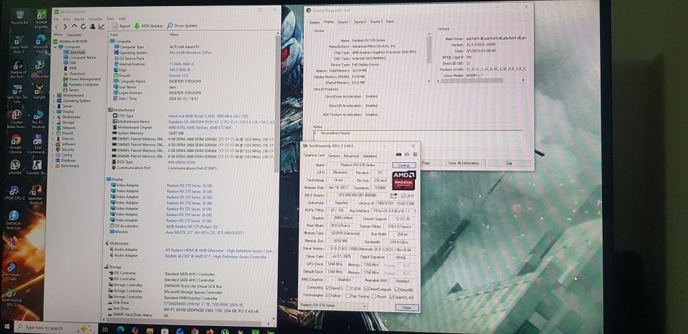Viewport: 688px width, 334px height.
Task: Click the Windows taskbar search box
Action: click(56, 327)
